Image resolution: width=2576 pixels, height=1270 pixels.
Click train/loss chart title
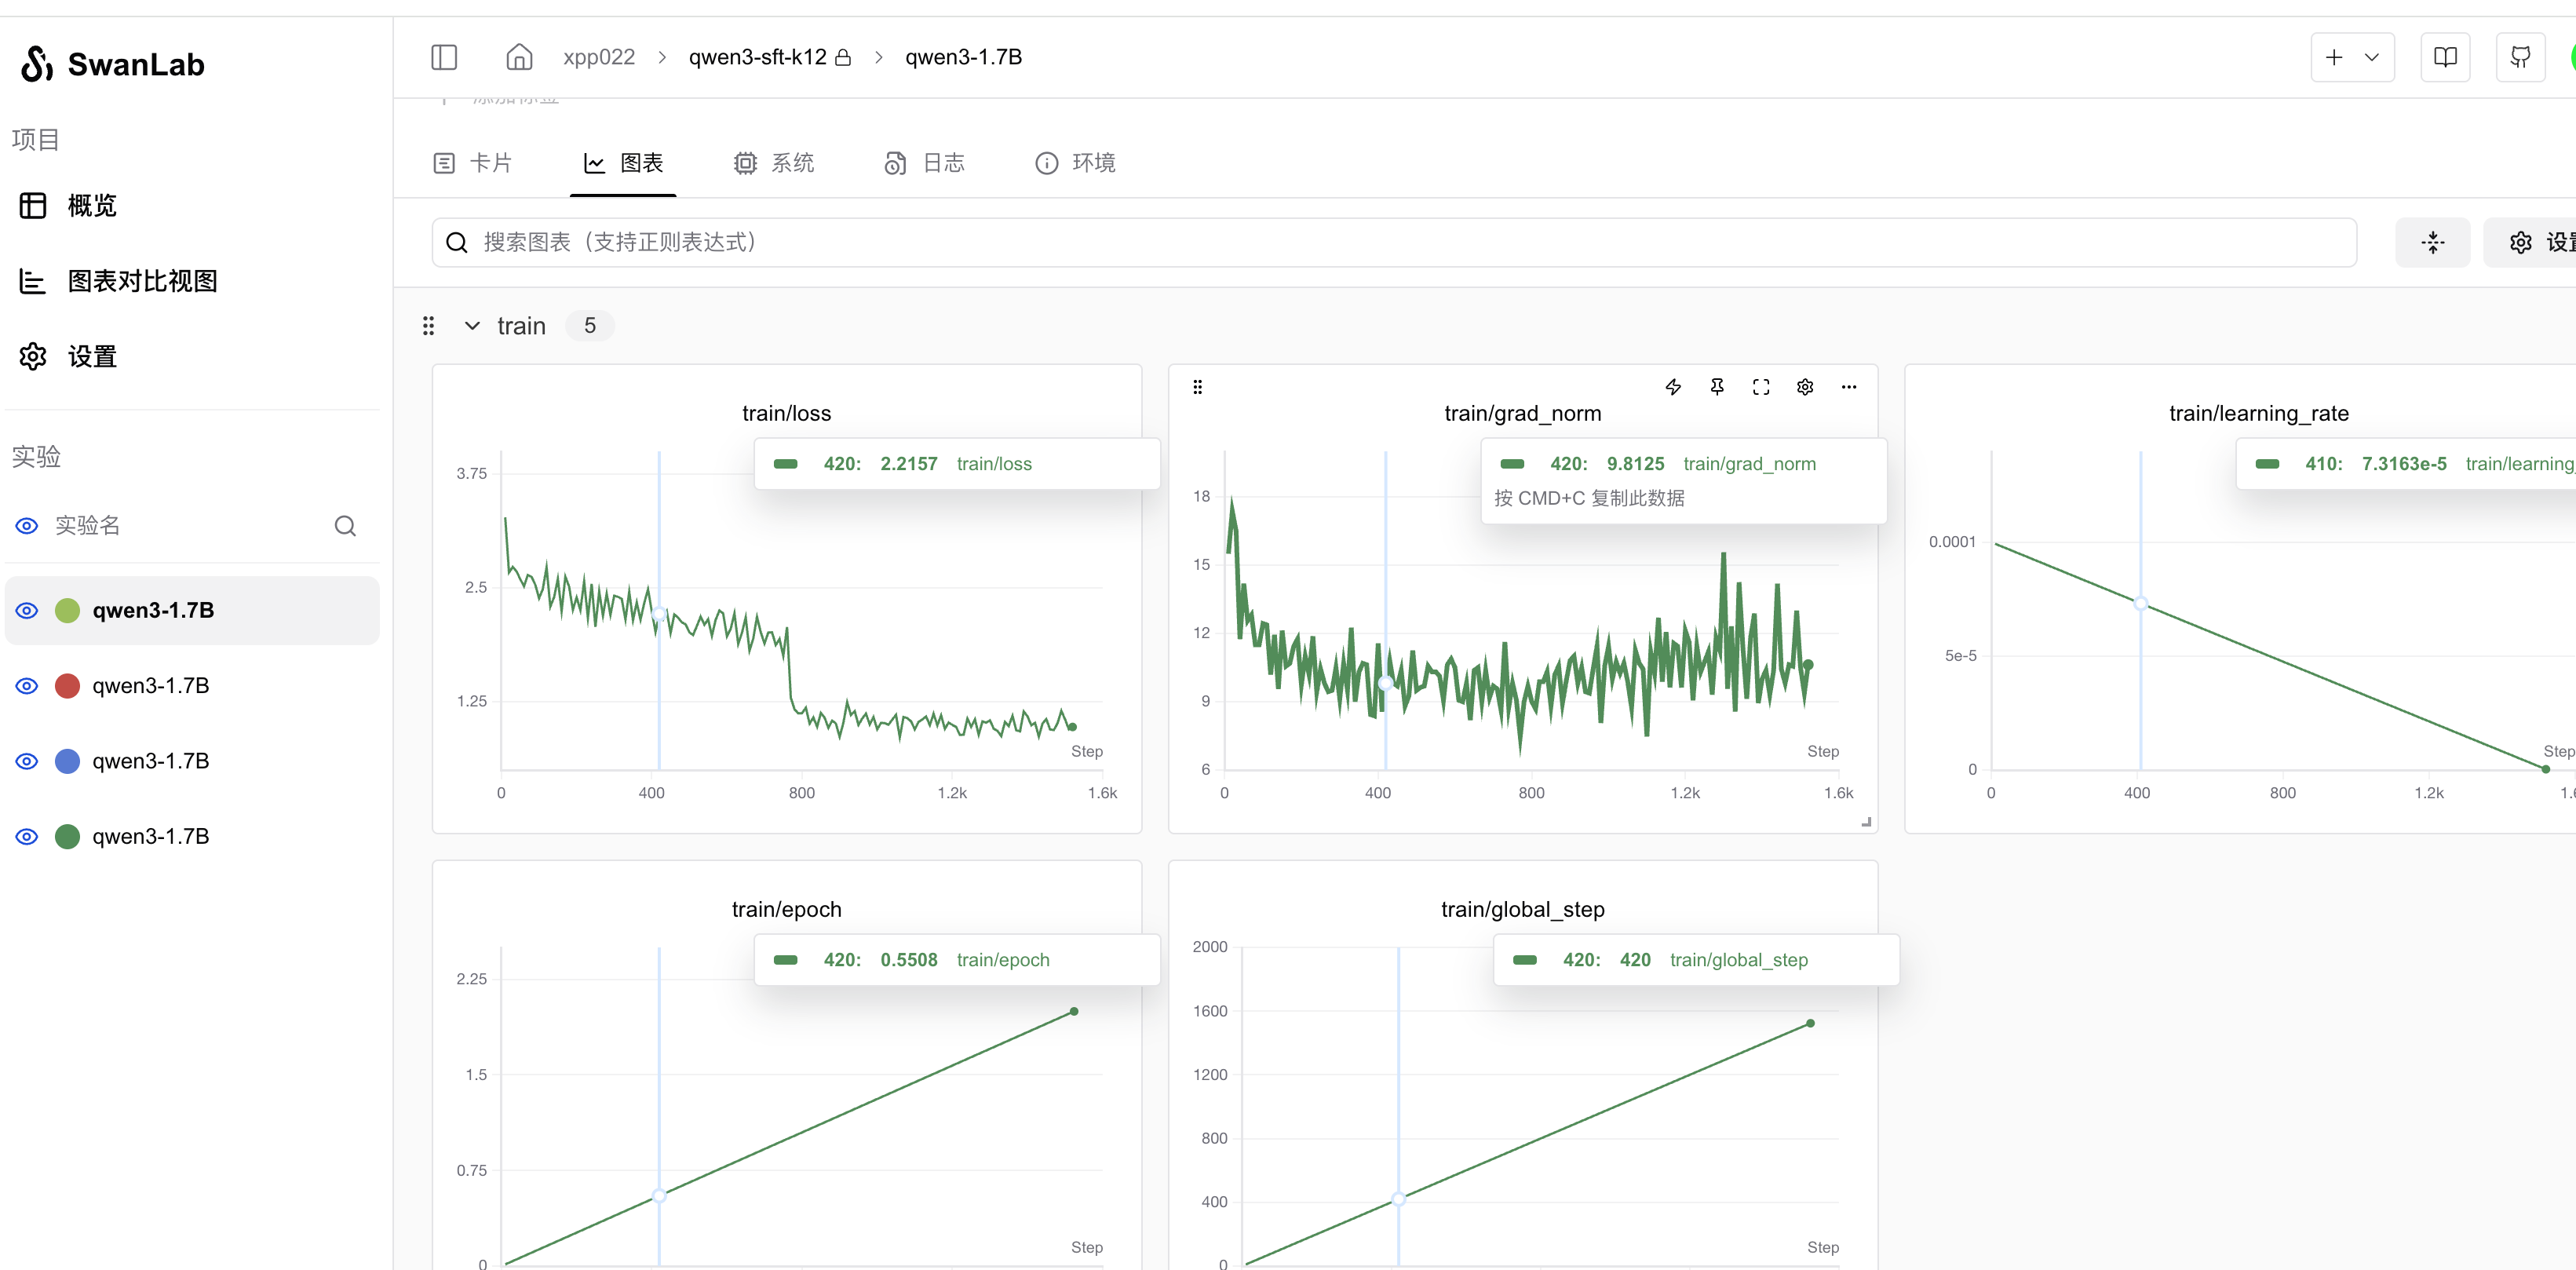pos(786,414)
